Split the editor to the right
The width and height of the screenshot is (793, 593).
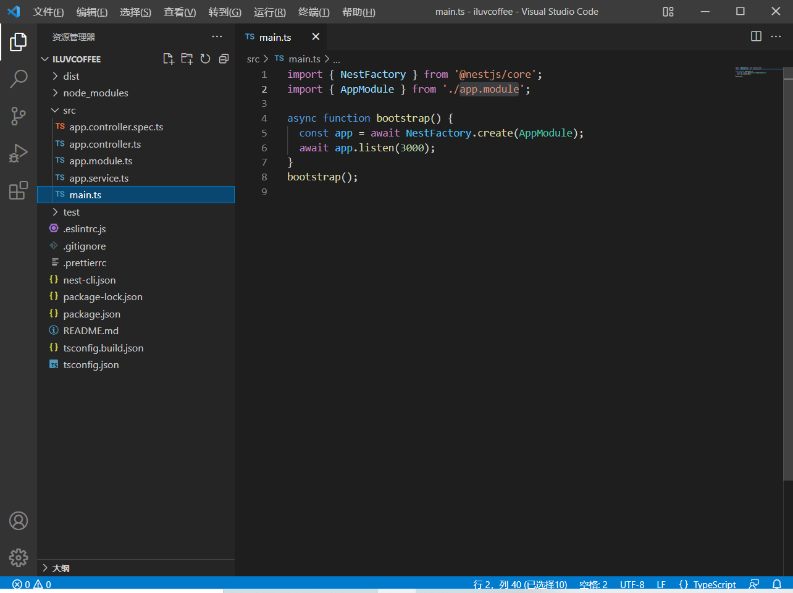click(x=756, y=36)
